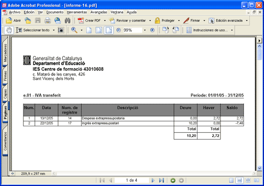Select the Snapshot camera tool
The width and height of the screenshot is (264, 186).
click(61, 30)
